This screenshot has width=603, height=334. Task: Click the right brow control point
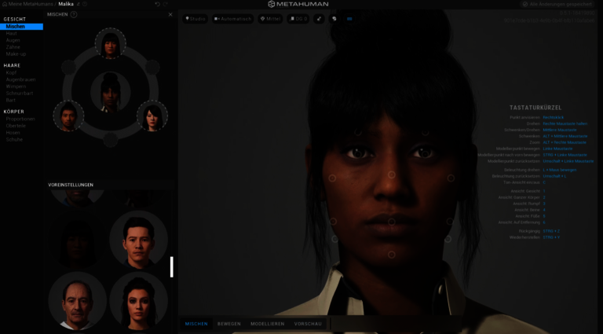(425, 132)
